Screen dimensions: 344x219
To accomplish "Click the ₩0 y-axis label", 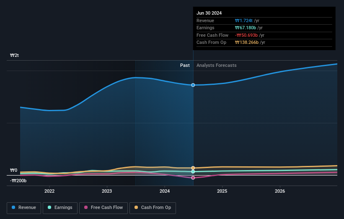I will click(13, 170).
